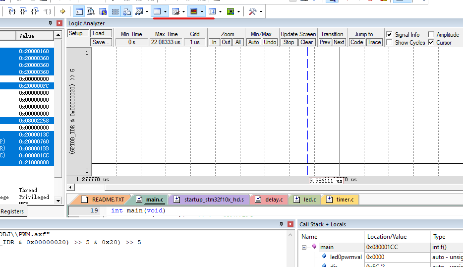Open the startup_stm32f10x_hd.s tab
The width and height of the screenshot is (463, 267).
pos(209,200)
